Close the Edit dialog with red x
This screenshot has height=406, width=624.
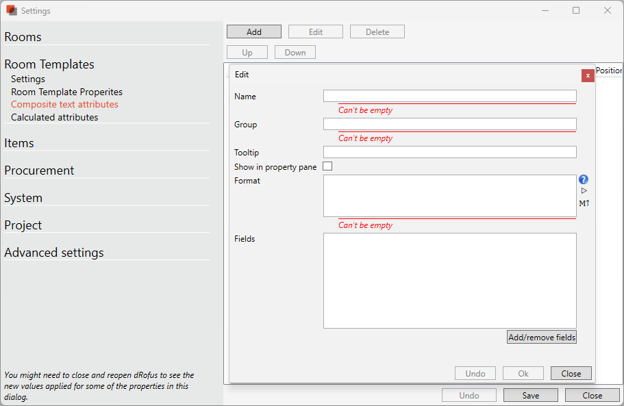[x=588, y=75]
